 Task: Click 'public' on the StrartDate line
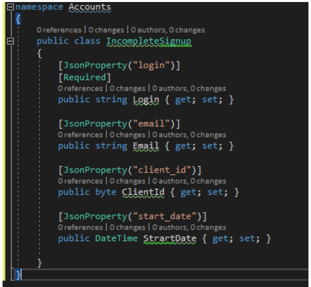click(x=74, y=238)
